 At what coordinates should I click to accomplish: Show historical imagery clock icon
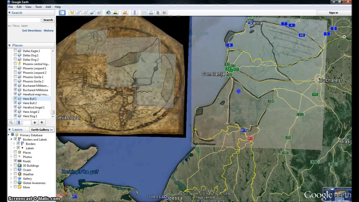click(108, 13)
